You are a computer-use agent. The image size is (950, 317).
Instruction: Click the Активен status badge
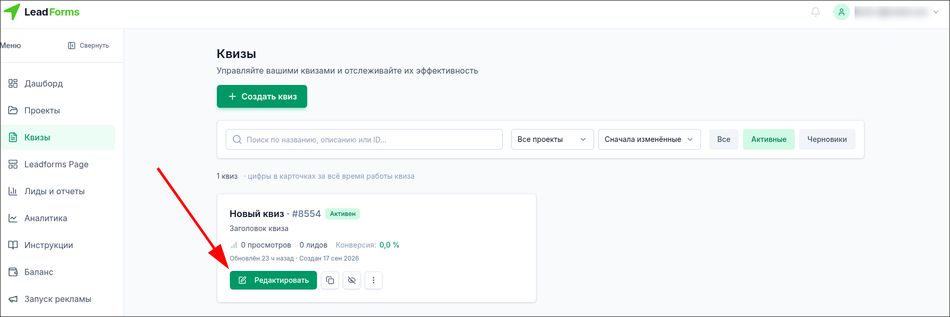coord(342,214)
